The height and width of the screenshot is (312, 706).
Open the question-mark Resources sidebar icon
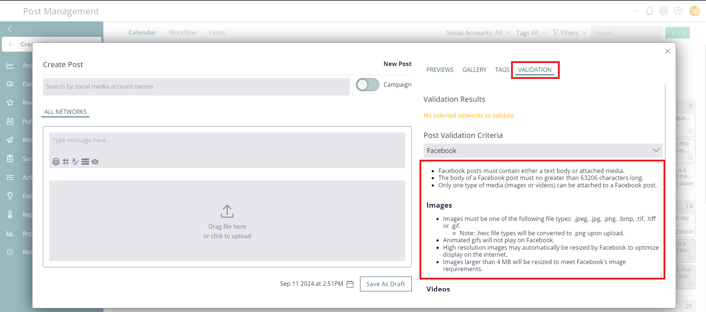point(10,252)
